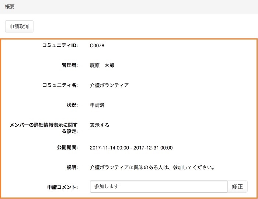Click the 管理者: label

click(x=69, y=65)
